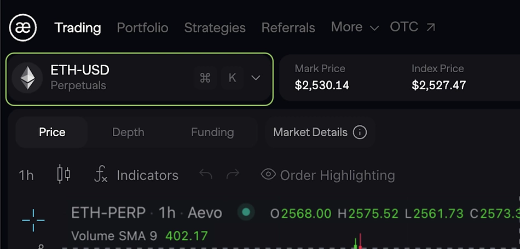Expand the More menu dropdown
Viewport: 520px width, 249px height.
point(355,27)
